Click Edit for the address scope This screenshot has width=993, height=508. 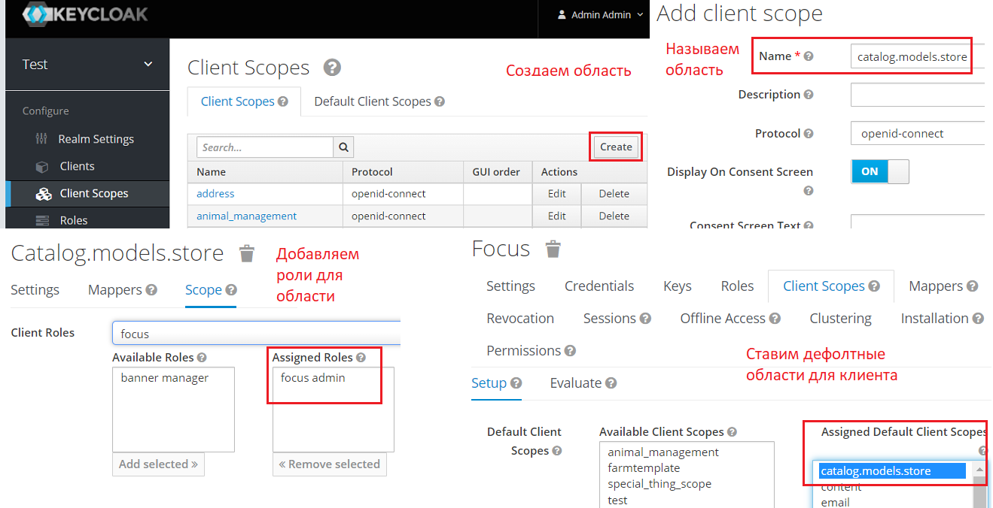[556, 194]
